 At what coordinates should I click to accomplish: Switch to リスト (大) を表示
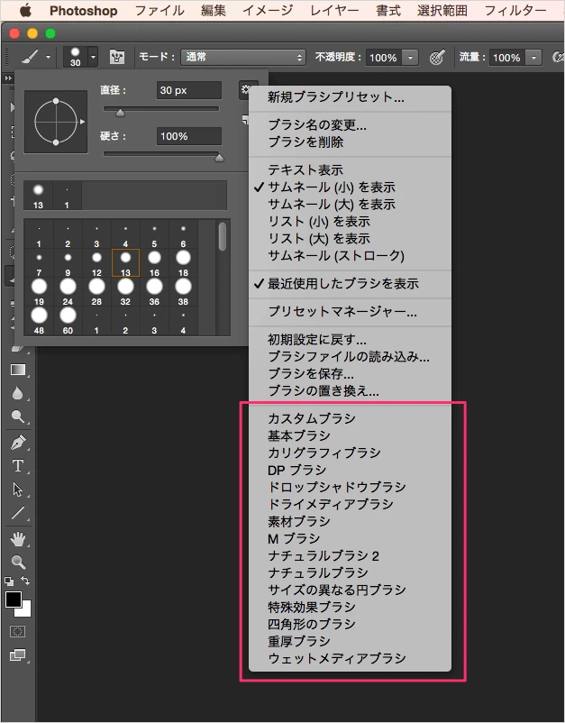[x=319, y=238]
